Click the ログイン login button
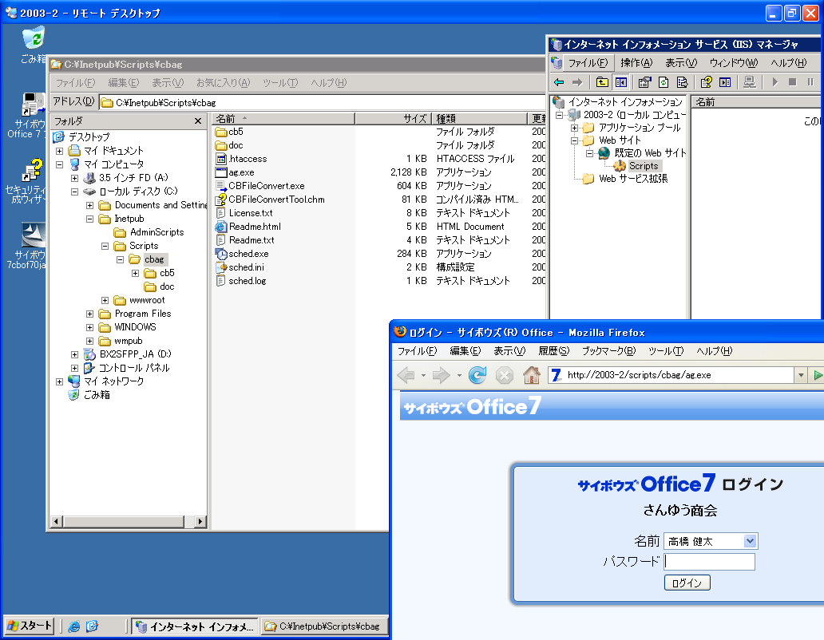The image size is (824, 640). (687, 583)
